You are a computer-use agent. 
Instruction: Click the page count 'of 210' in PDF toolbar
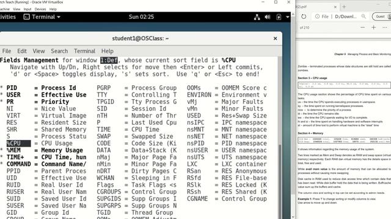click(x=304, y=27)
